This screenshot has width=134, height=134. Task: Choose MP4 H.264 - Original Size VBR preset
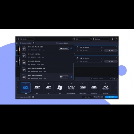click(x=47, y=70)
